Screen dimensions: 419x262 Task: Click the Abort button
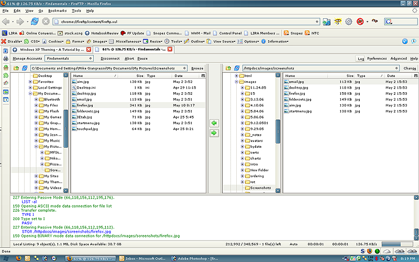coord(129,58)
